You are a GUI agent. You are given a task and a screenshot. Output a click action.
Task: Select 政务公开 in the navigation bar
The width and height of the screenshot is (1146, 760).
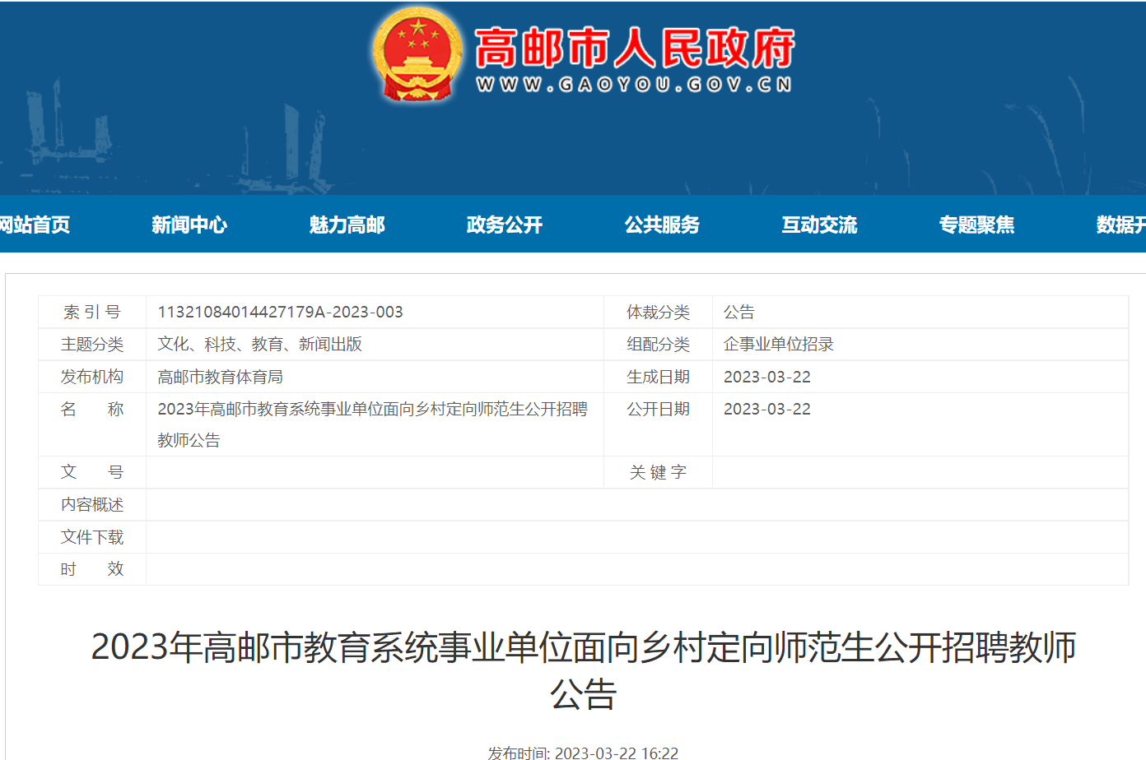[x=505, y=225]
